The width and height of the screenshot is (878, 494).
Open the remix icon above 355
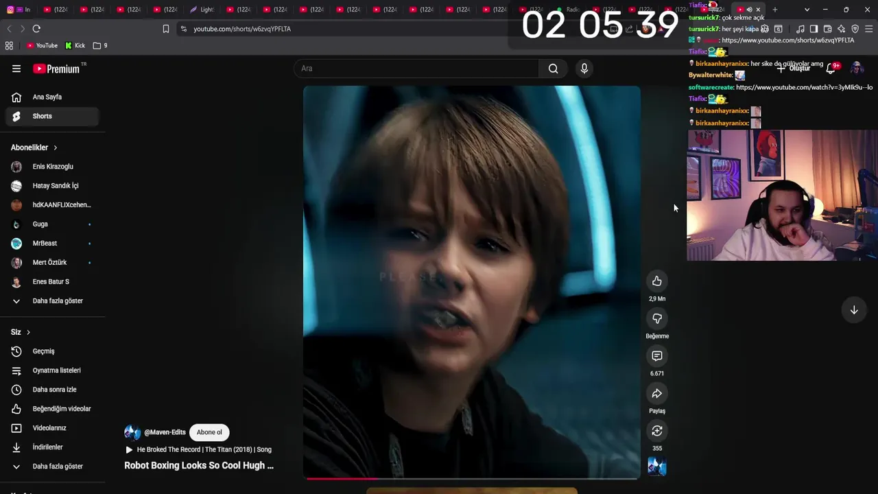pos(657,431)
